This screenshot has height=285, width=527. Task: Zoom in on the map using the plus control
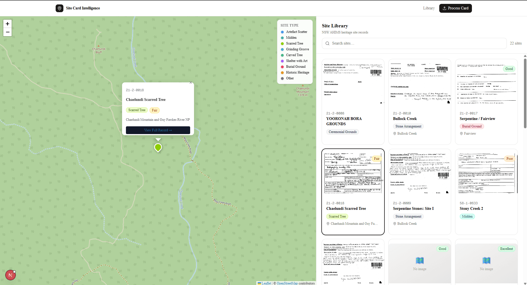(7, 24)
